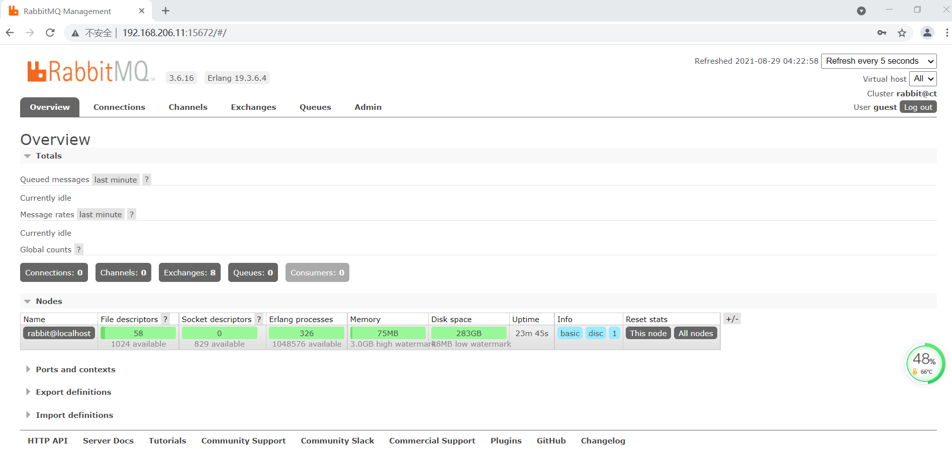Open help for Global counts
The width and height of the screenshot is (952, 454).
(x=78, y=250)
